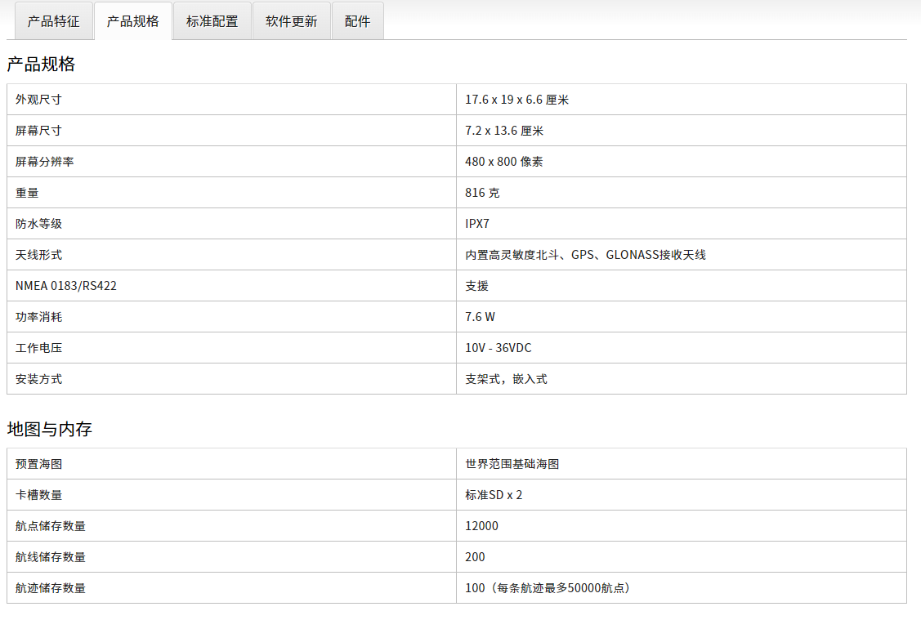Open the 标准配置 tab
Image resolution: width=921 pixels, height=620 pixels.
[x=212, y=21]
